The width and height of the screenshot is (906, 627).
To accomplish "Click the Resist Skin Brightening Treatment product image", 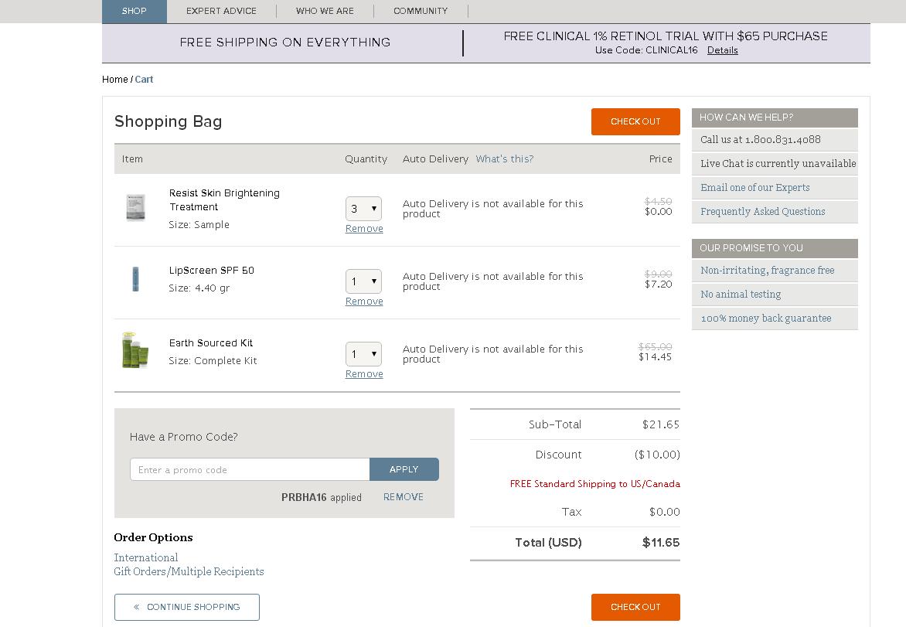I will pos(135,208).
